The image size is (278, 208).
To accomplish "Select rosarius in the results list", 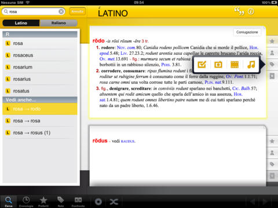I will coord(40,79).
